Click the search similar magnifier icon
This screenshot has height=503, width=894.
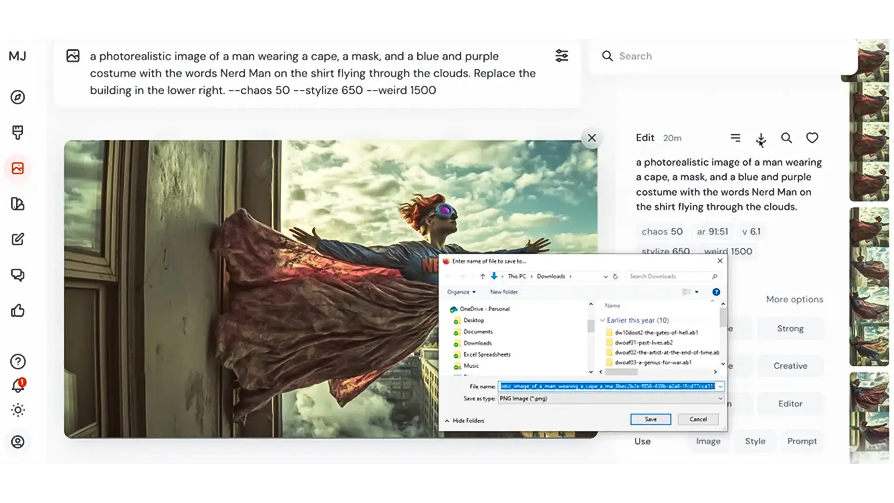coord(786,138)
